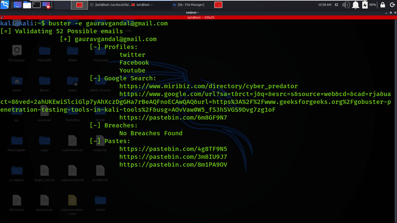Viewport: 397px width, 223px height.
Task: Click the pastebin.com/3m8IU9J7 link
Action: tap(173, 157)
